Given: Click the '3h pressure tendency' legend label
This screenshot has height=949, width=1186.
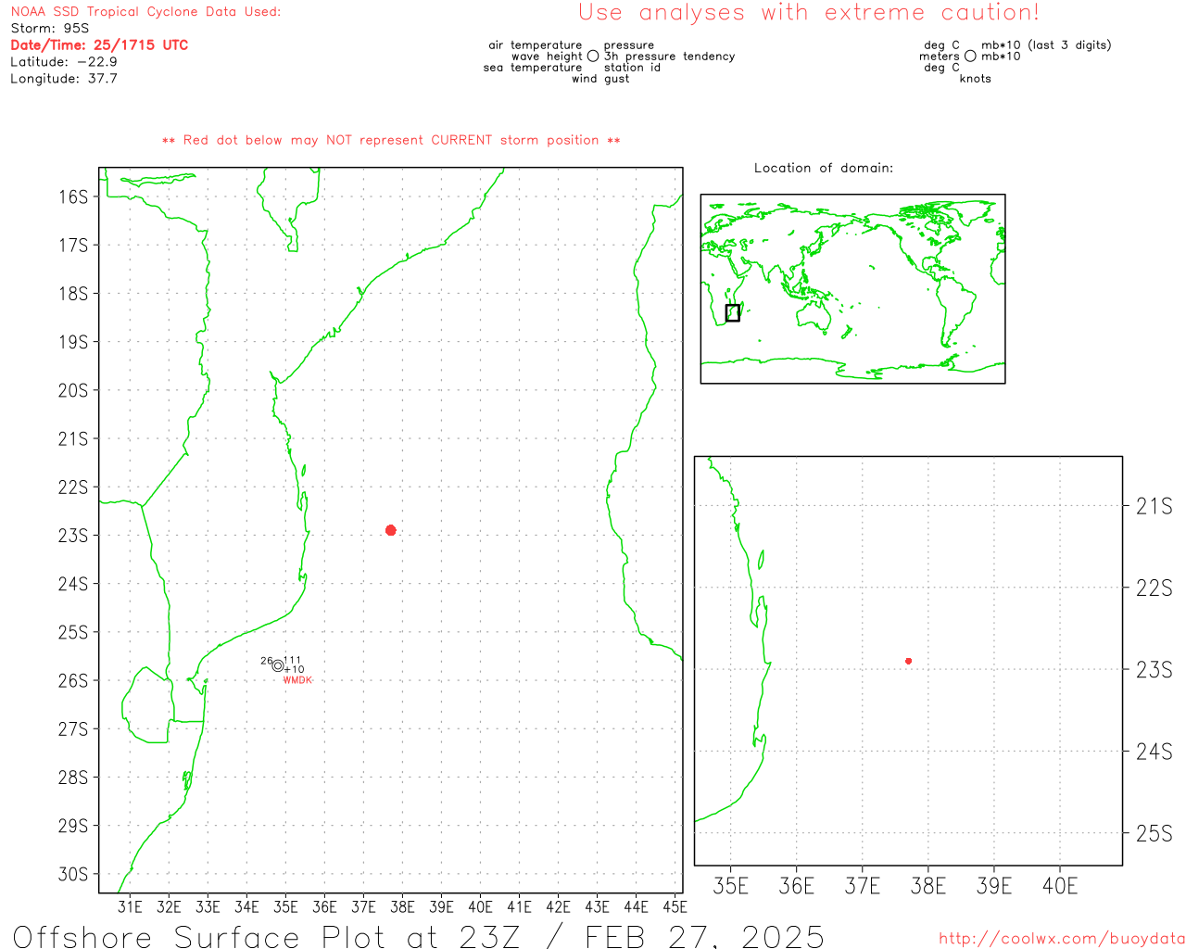Looking at the screenshot, I should point(670,56).
